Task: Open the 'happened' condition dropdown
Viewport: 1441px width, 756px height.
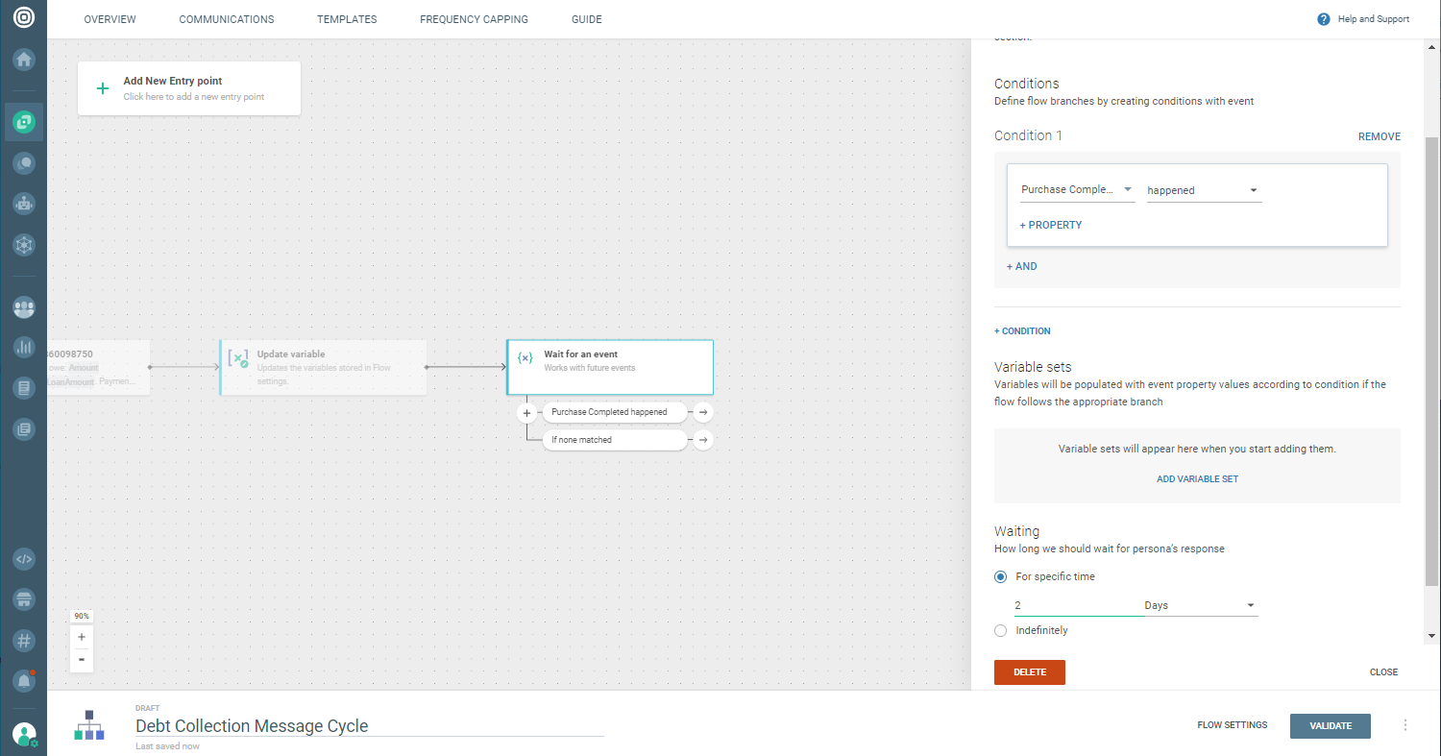Action: pos(1203,190)
